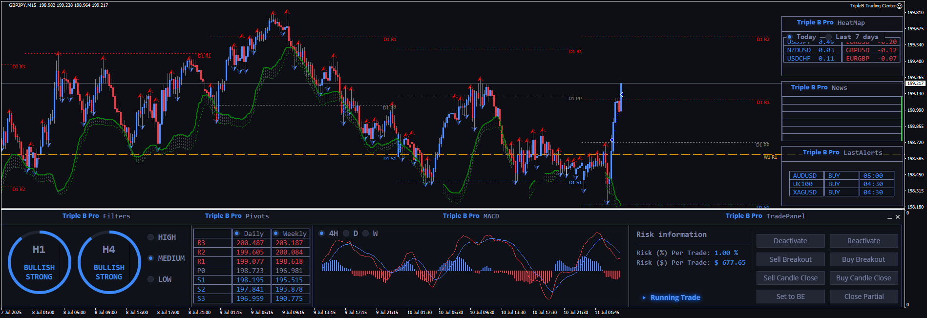Click the Close Partial button
The height and width of the screenshot is (318, 927).
pyautogui.click(x=864, y=297)
